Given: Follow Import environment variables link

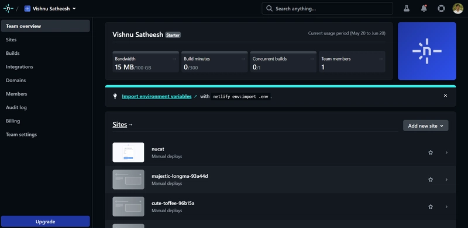Looking at the screenshot, I should coord(157,96).
